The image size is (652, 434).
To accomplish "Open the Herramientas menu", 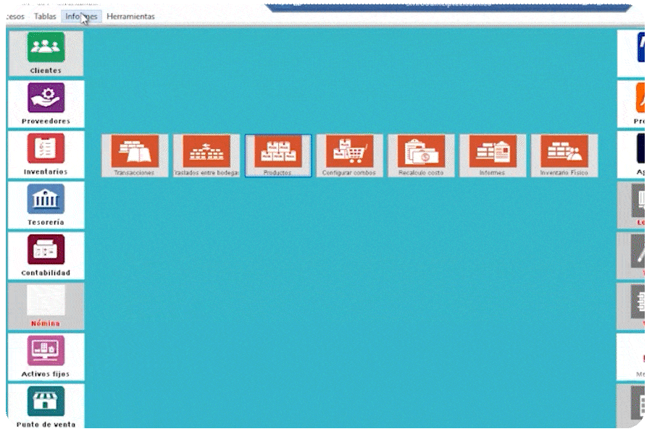I will (130, 17).
